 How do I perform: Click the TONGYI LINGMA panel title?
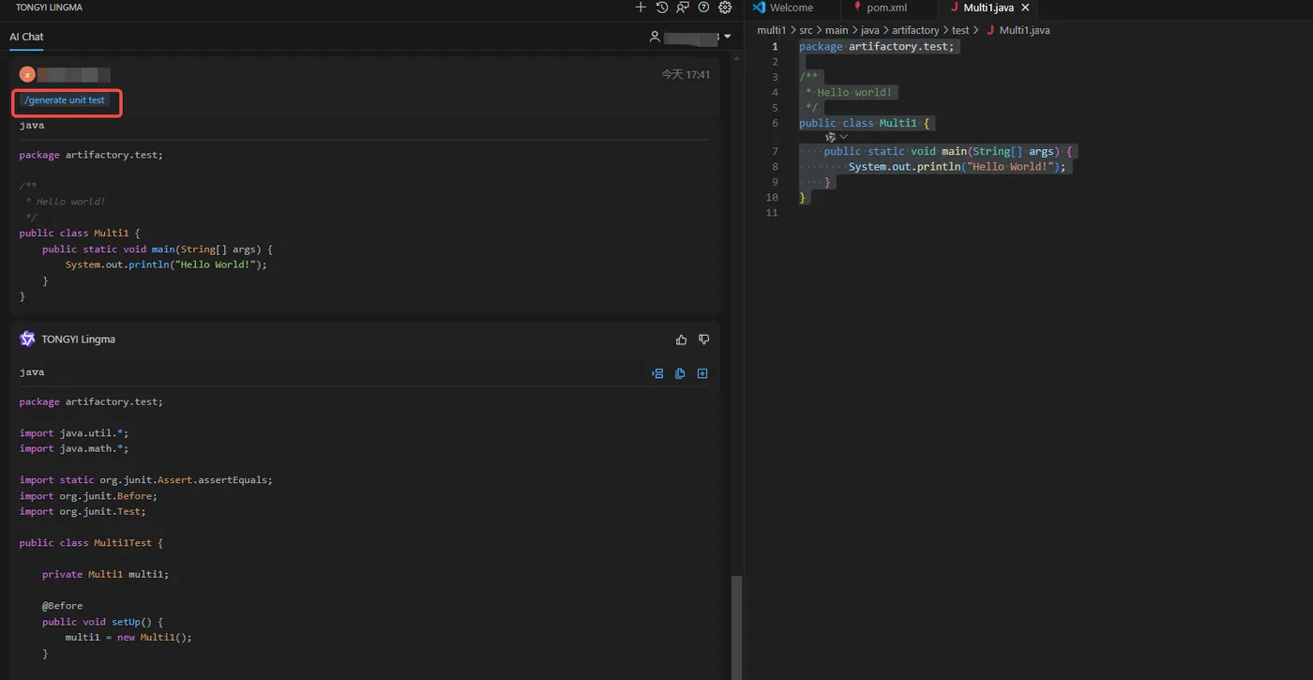(47, 8)
